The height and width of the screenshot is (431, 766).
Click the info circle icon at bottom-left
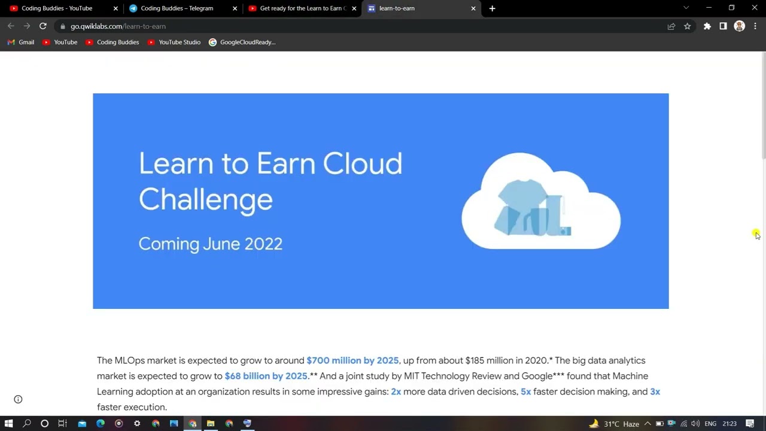pos(18,399)
